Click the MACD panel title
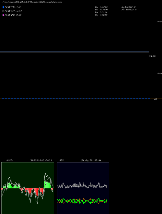This screenshot has height=214, width=162. [x=10, y=160]
